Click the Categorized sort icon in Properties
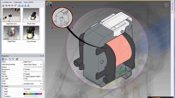Image resolution: width=175 pixels, height=98 pixels. click(x=3, y=59)
